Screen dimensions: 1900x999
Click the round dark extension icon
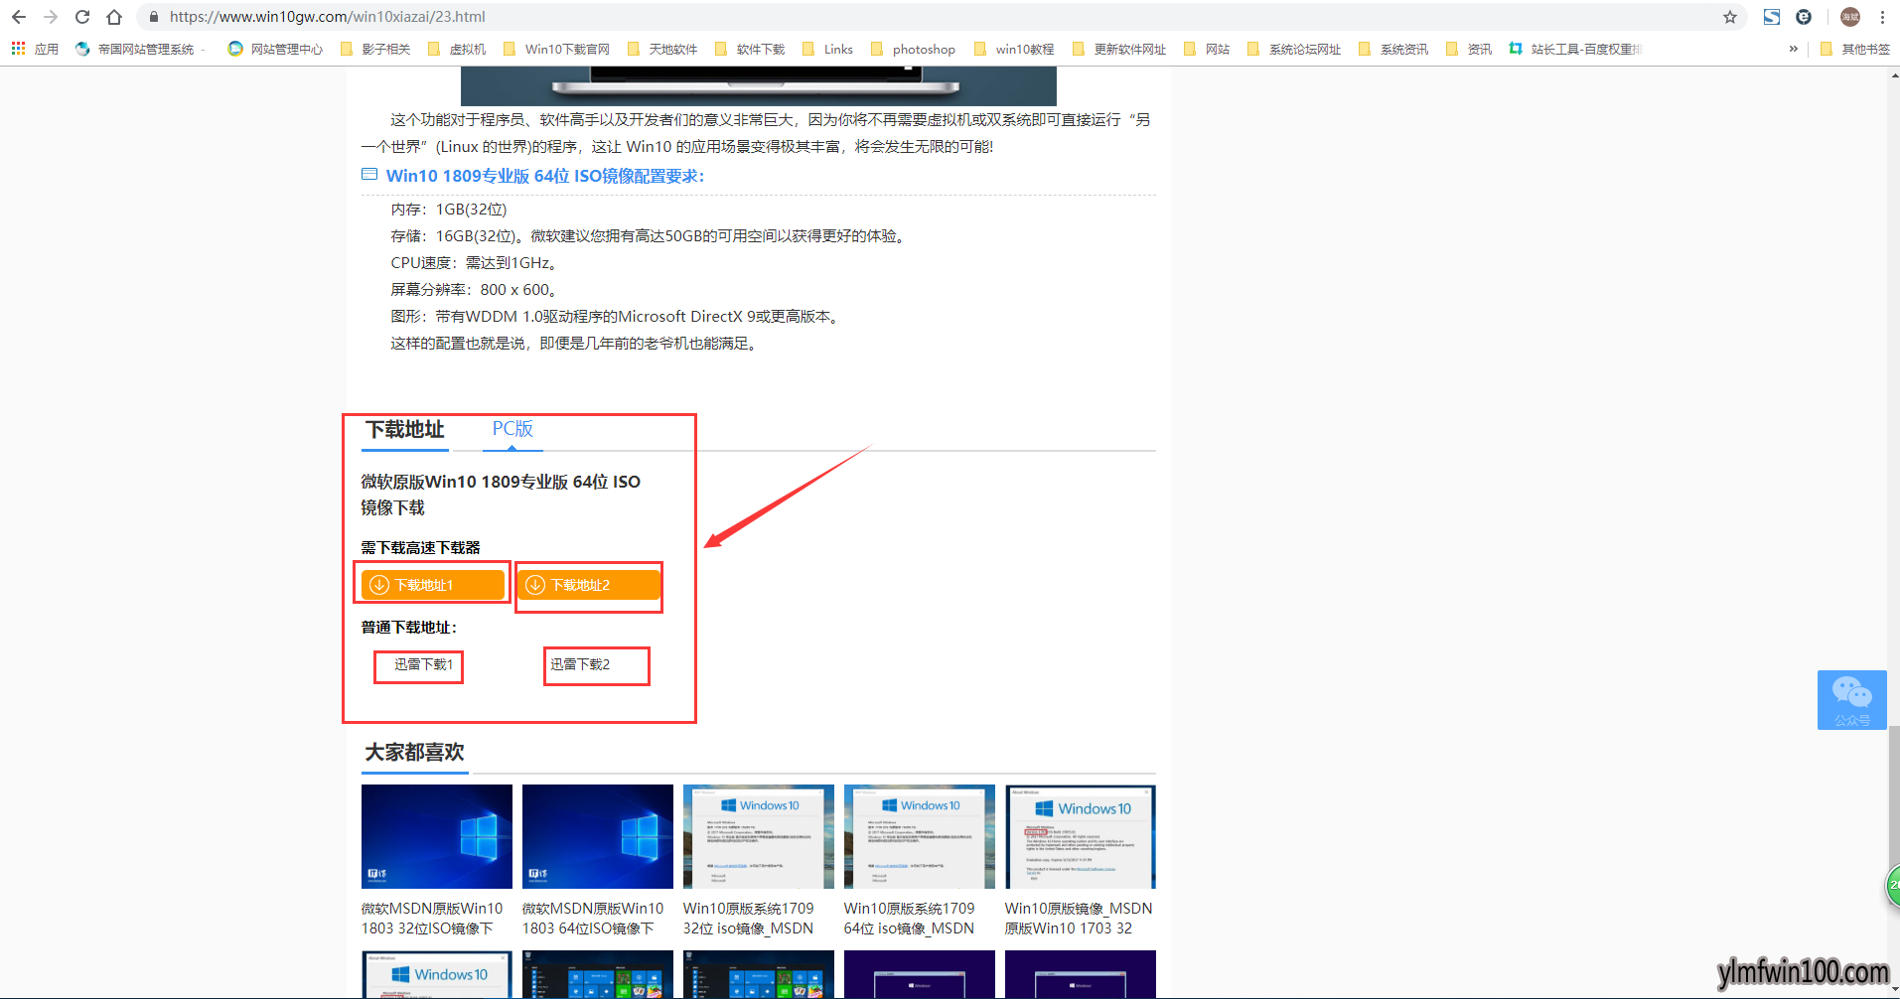click(x=1804, y=17)
